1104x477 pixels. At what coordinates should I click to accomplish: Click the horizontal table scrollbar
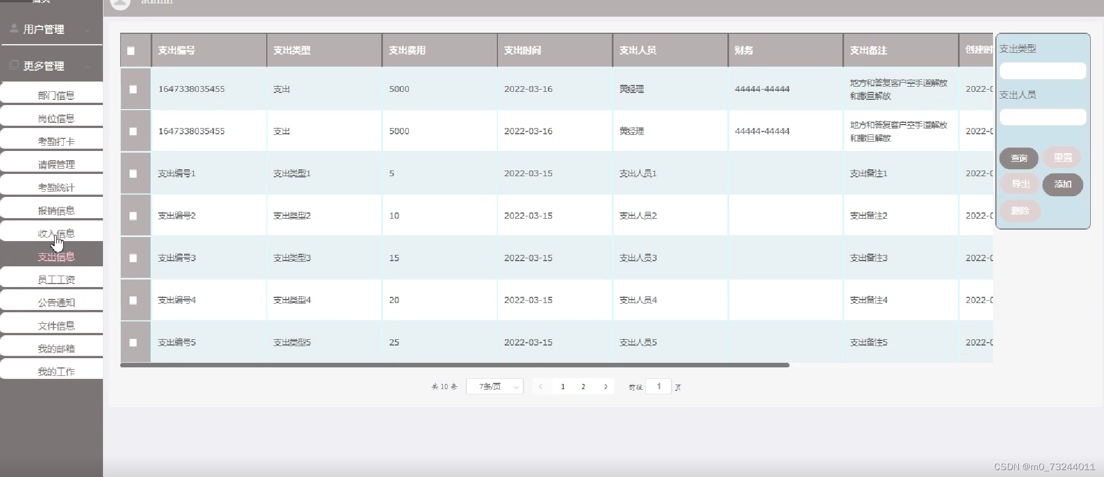click(454, 365)
